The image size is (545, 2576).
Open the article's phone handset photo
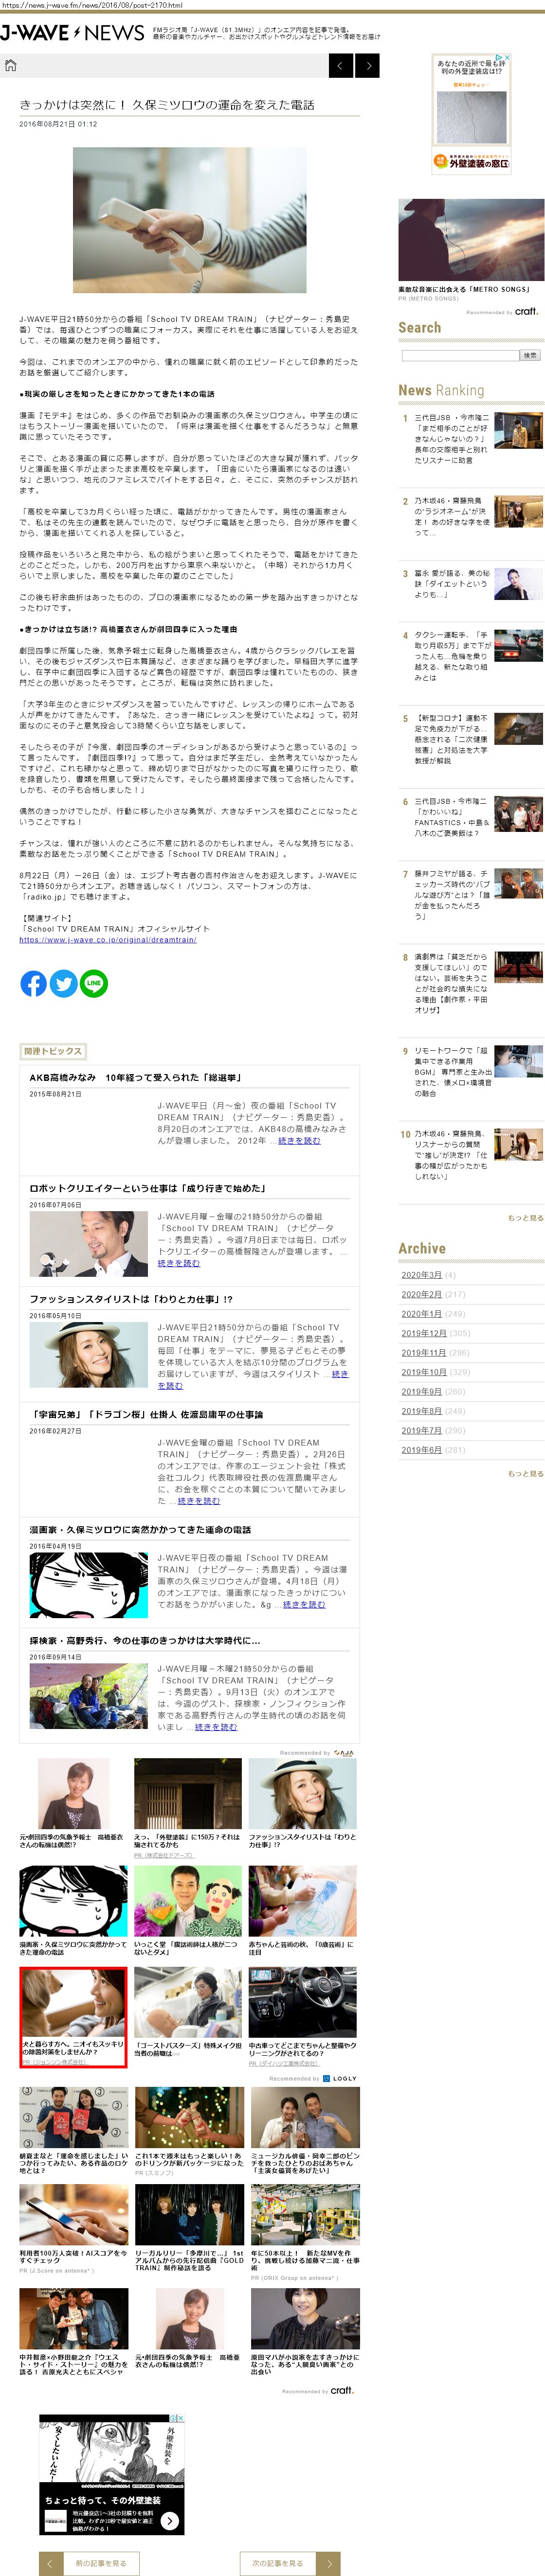pyautogui.click(x=189, y=220)
